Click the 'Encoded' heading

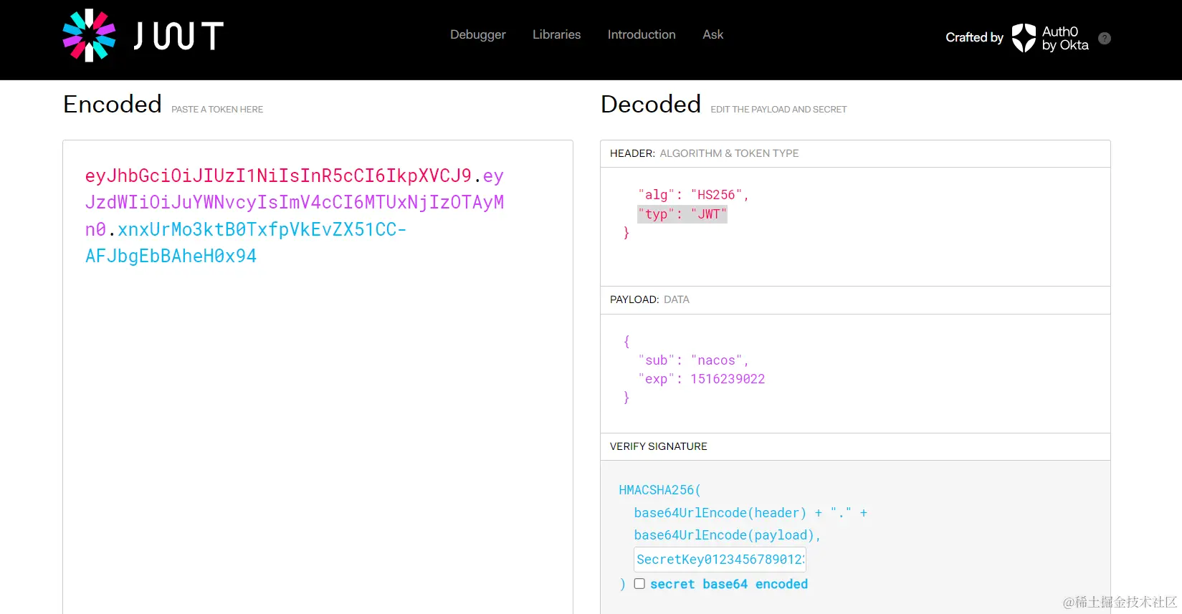(x=113, y=105)
